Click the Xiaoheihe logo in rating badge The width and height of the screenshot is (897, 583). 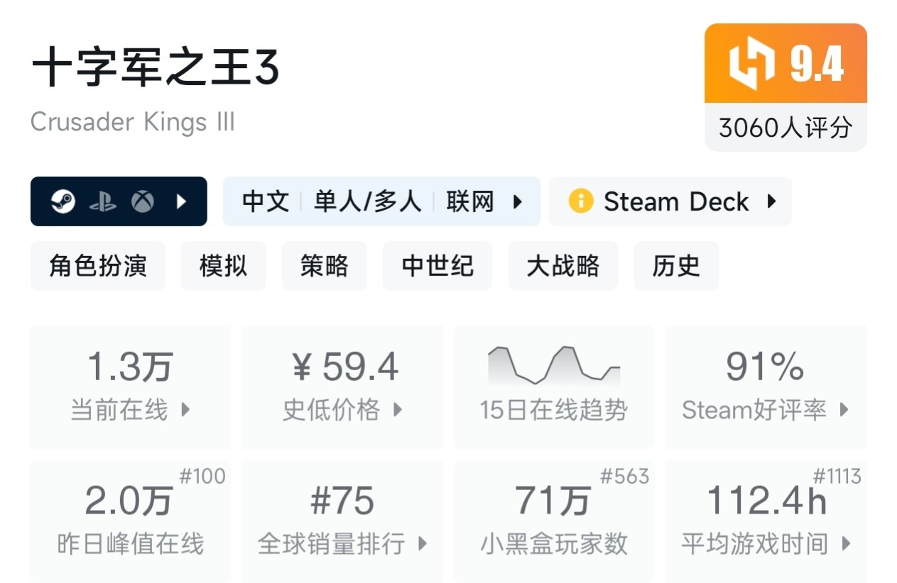(x=751, y=65)
